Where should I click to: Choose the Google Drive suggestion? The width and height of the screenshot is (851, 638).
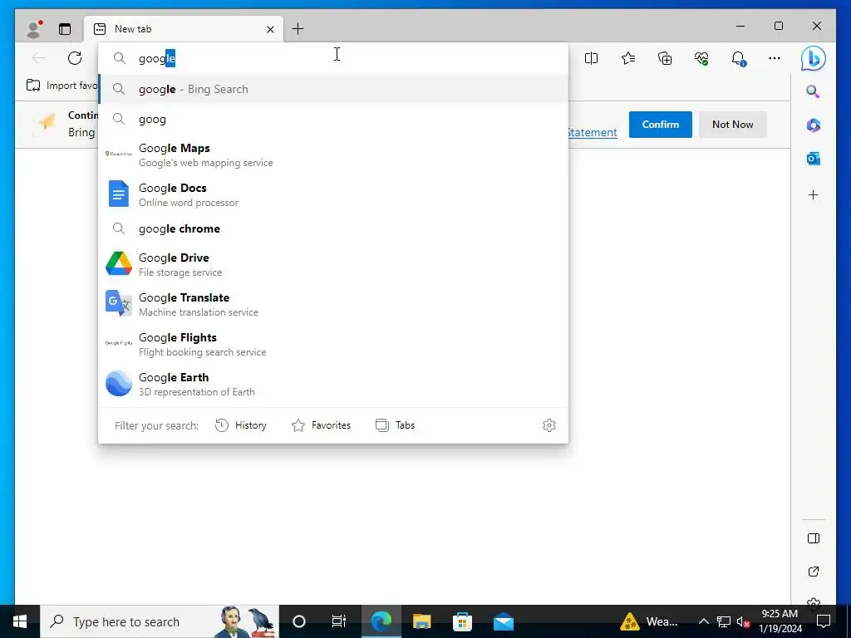[x=333, y=264]
